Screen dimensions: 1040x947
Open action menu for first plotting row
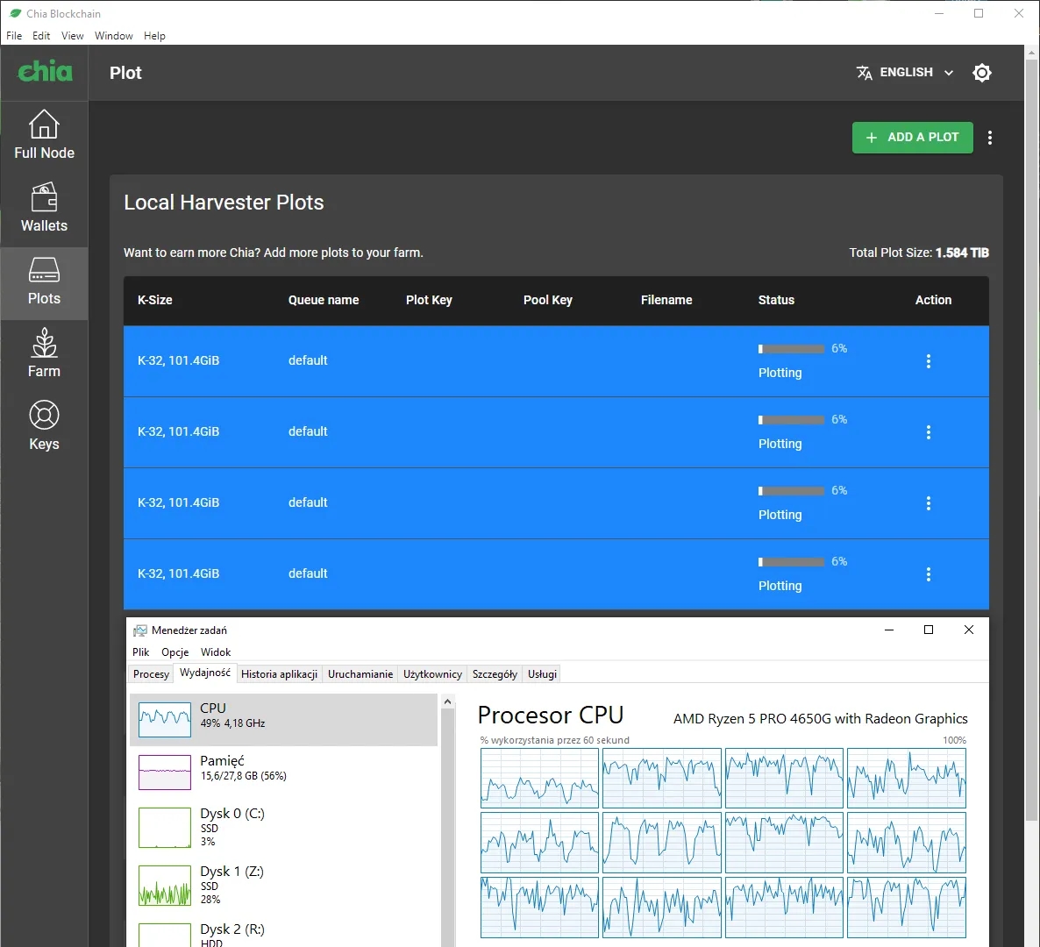pos(929,361)
